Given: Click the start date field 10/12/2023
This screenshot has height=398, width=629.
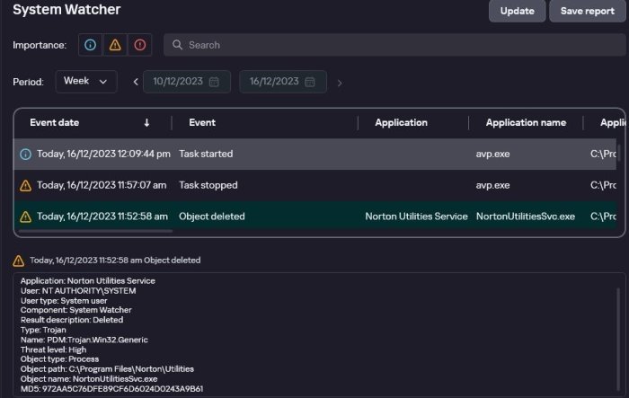Looking at the screenshot, I should click(x=187, y=82).
